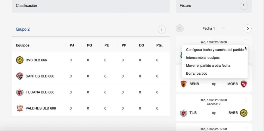Open three-dot menu of 18:00 match
The image size is (264, 131).
pyautogui.click(x=246, y=42)
